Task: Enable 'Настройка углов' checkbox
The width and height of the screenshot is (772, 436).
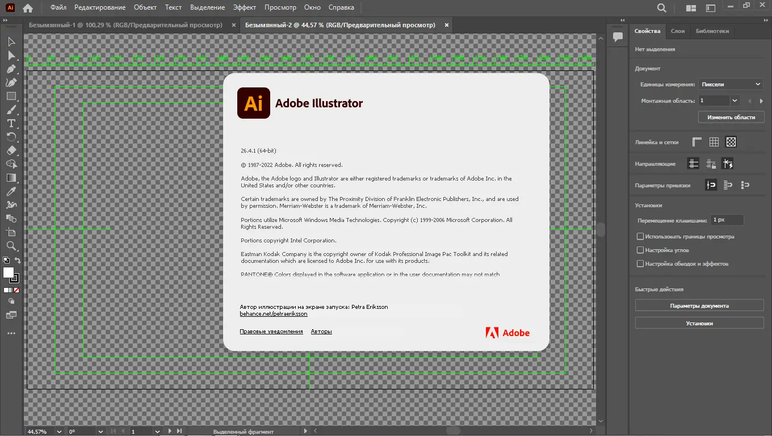Action: pos(640,250)
